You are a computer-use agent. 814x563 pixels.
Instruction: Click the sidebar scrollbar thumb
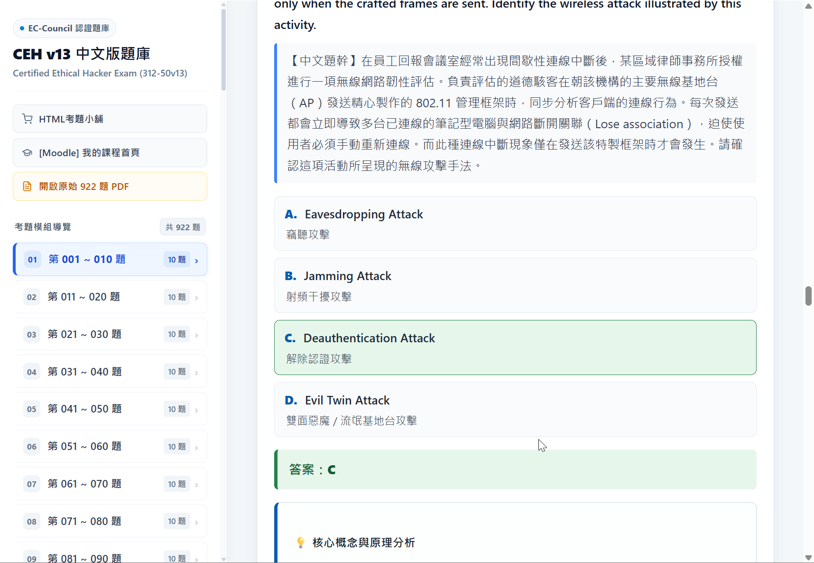223,49
